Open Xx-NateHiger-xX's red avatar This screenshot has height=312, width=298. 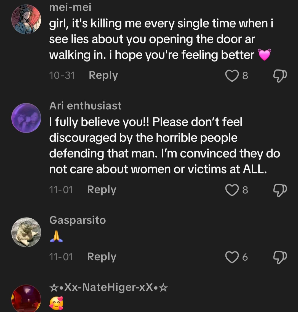(x=26, y=298)
